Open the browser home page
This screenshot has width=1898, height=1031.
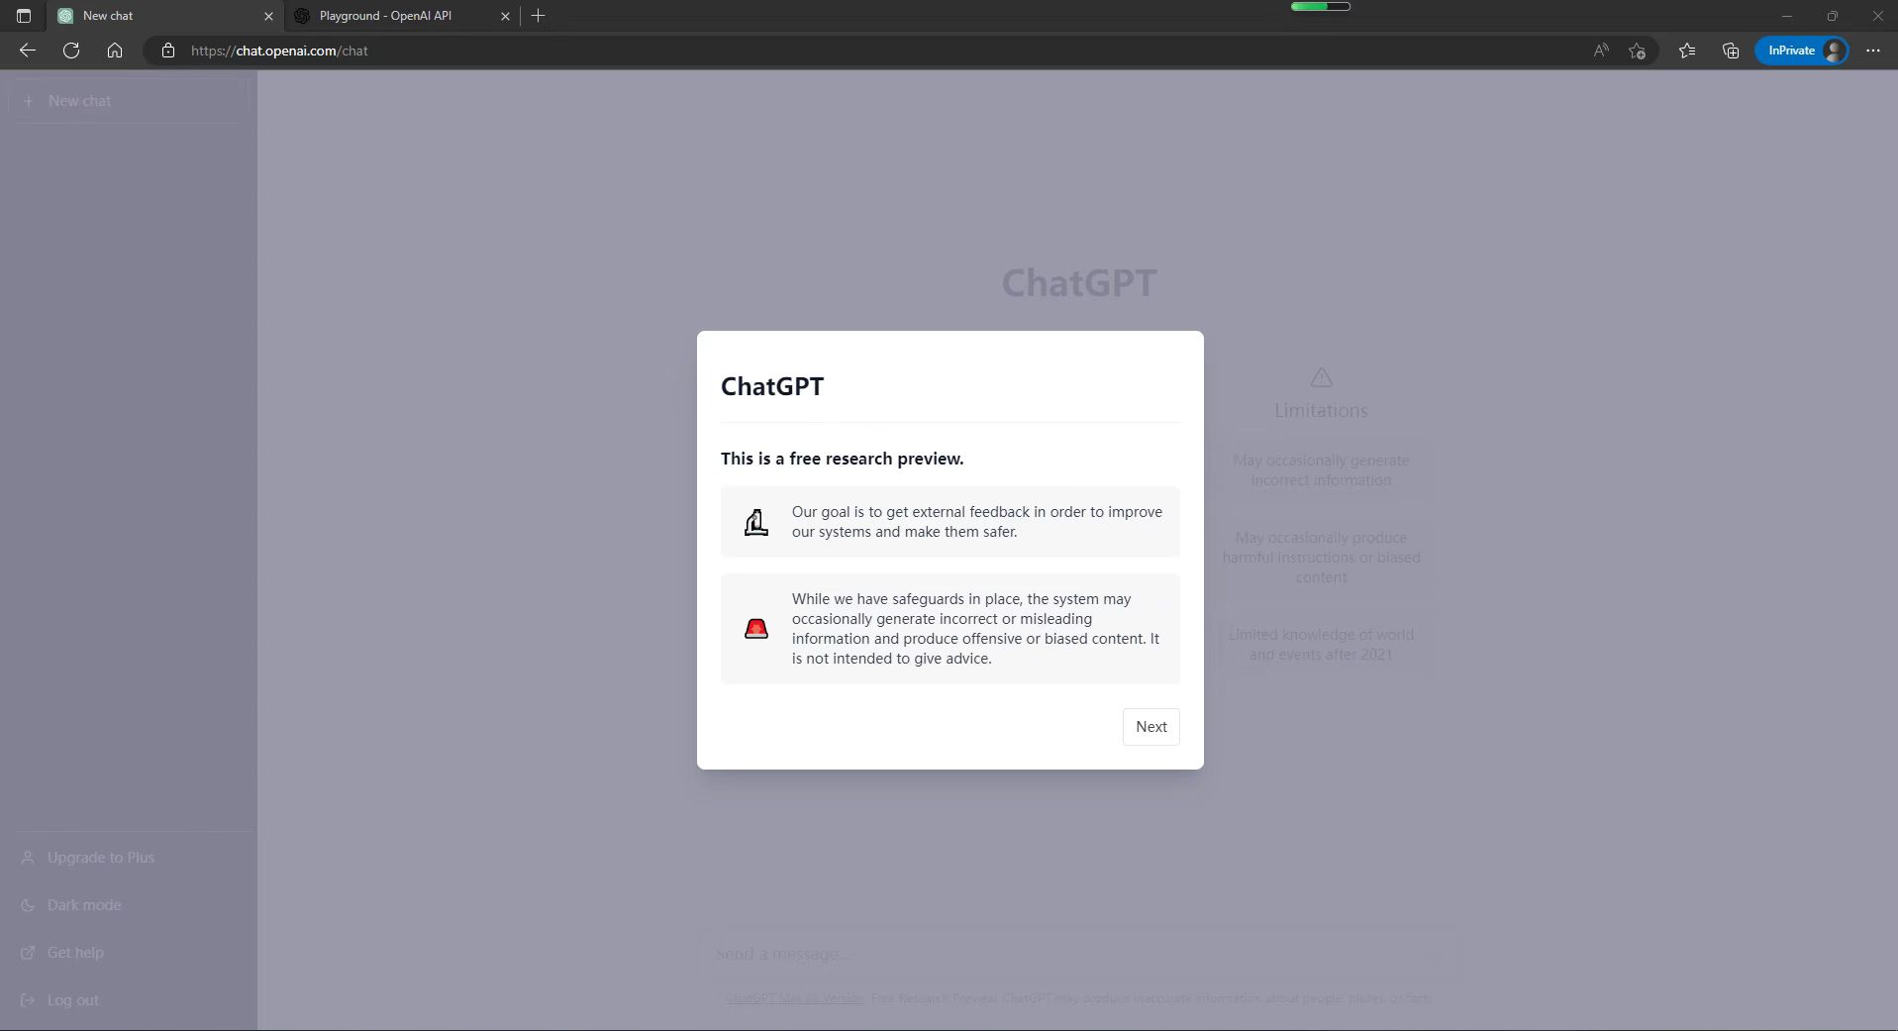point(115,51)
